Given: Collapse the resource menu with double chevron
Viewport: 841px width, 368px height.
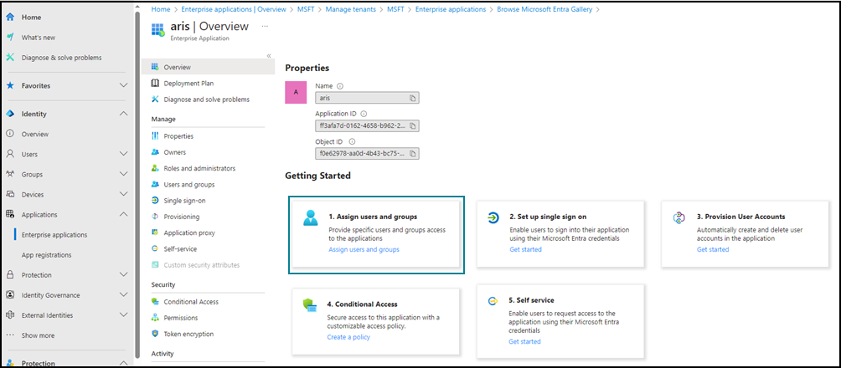Looking at the screenshot, I should [269, 56].
